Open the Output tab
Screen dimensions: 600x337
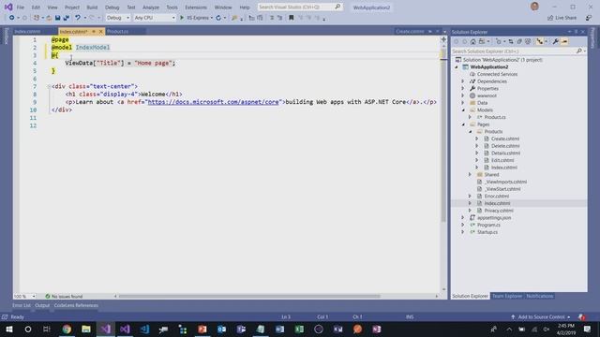click(x=42, y=305)
